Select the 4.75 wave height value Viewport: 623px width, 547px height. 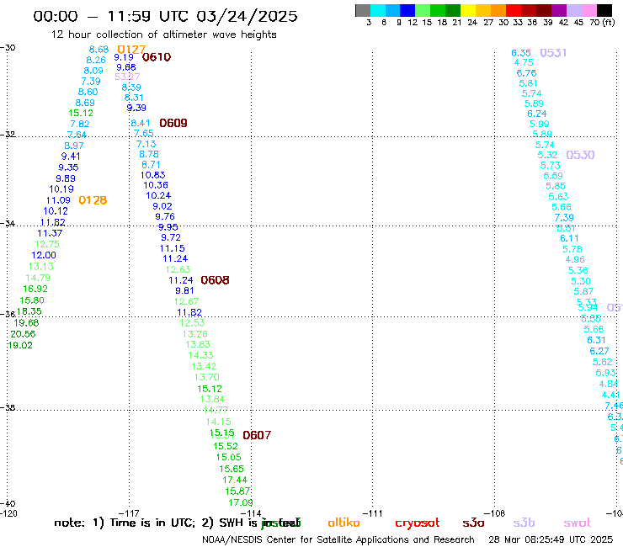pos(524,62)
